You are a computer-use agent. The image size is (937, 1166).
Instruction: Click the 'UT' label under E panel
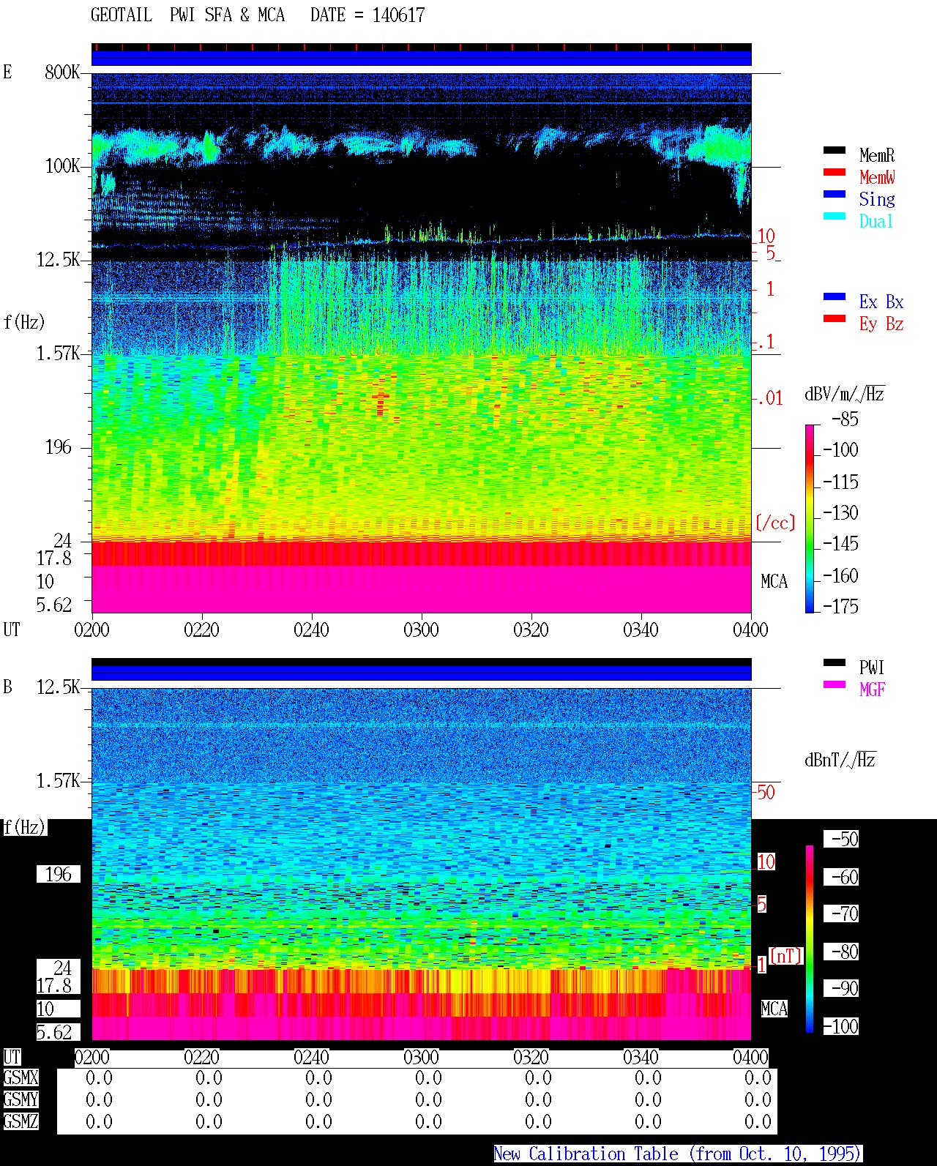tap(12, 629)
